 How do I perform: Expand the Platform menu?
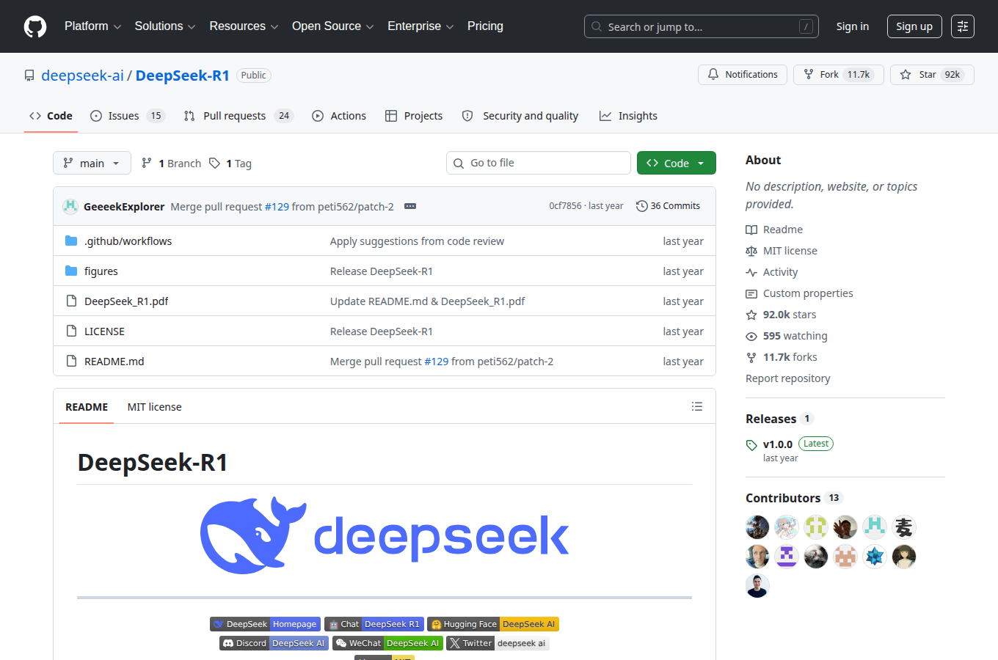click(92, 26)
